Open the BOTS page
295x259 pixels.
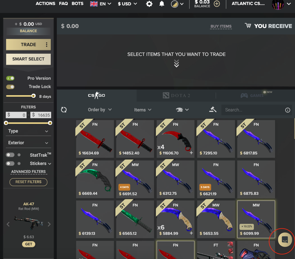click(x=77, y=4)
